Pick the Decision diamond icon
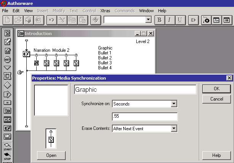234x163 pixels. pos(7,85)
